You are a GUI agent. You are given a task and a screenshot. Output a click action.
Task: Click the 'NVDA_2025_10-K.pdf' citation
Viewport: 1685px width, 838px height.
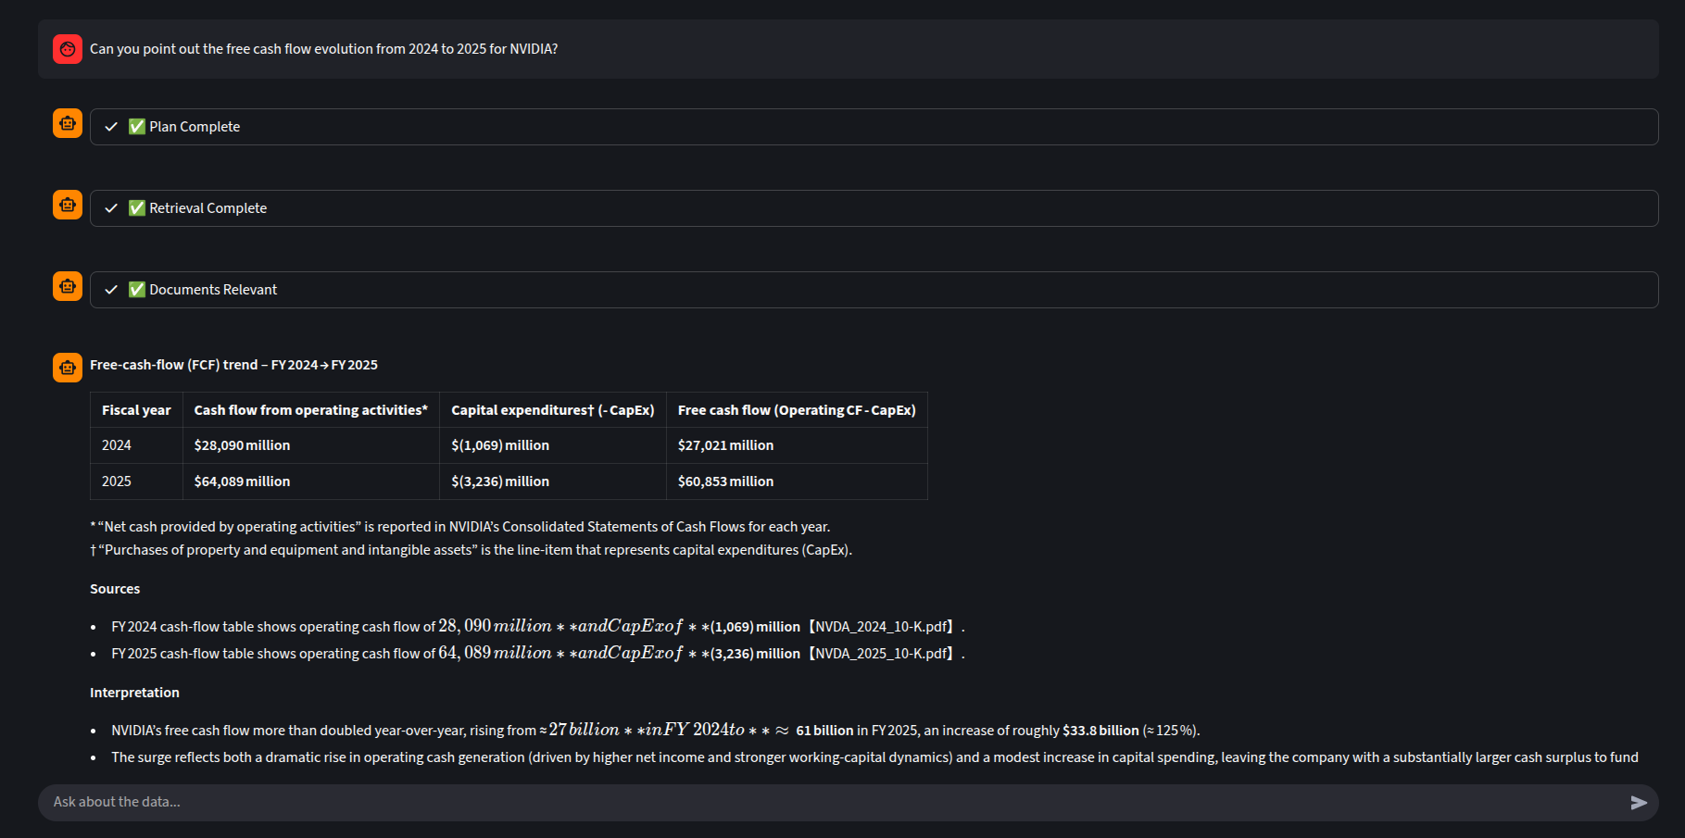[882, 654]
